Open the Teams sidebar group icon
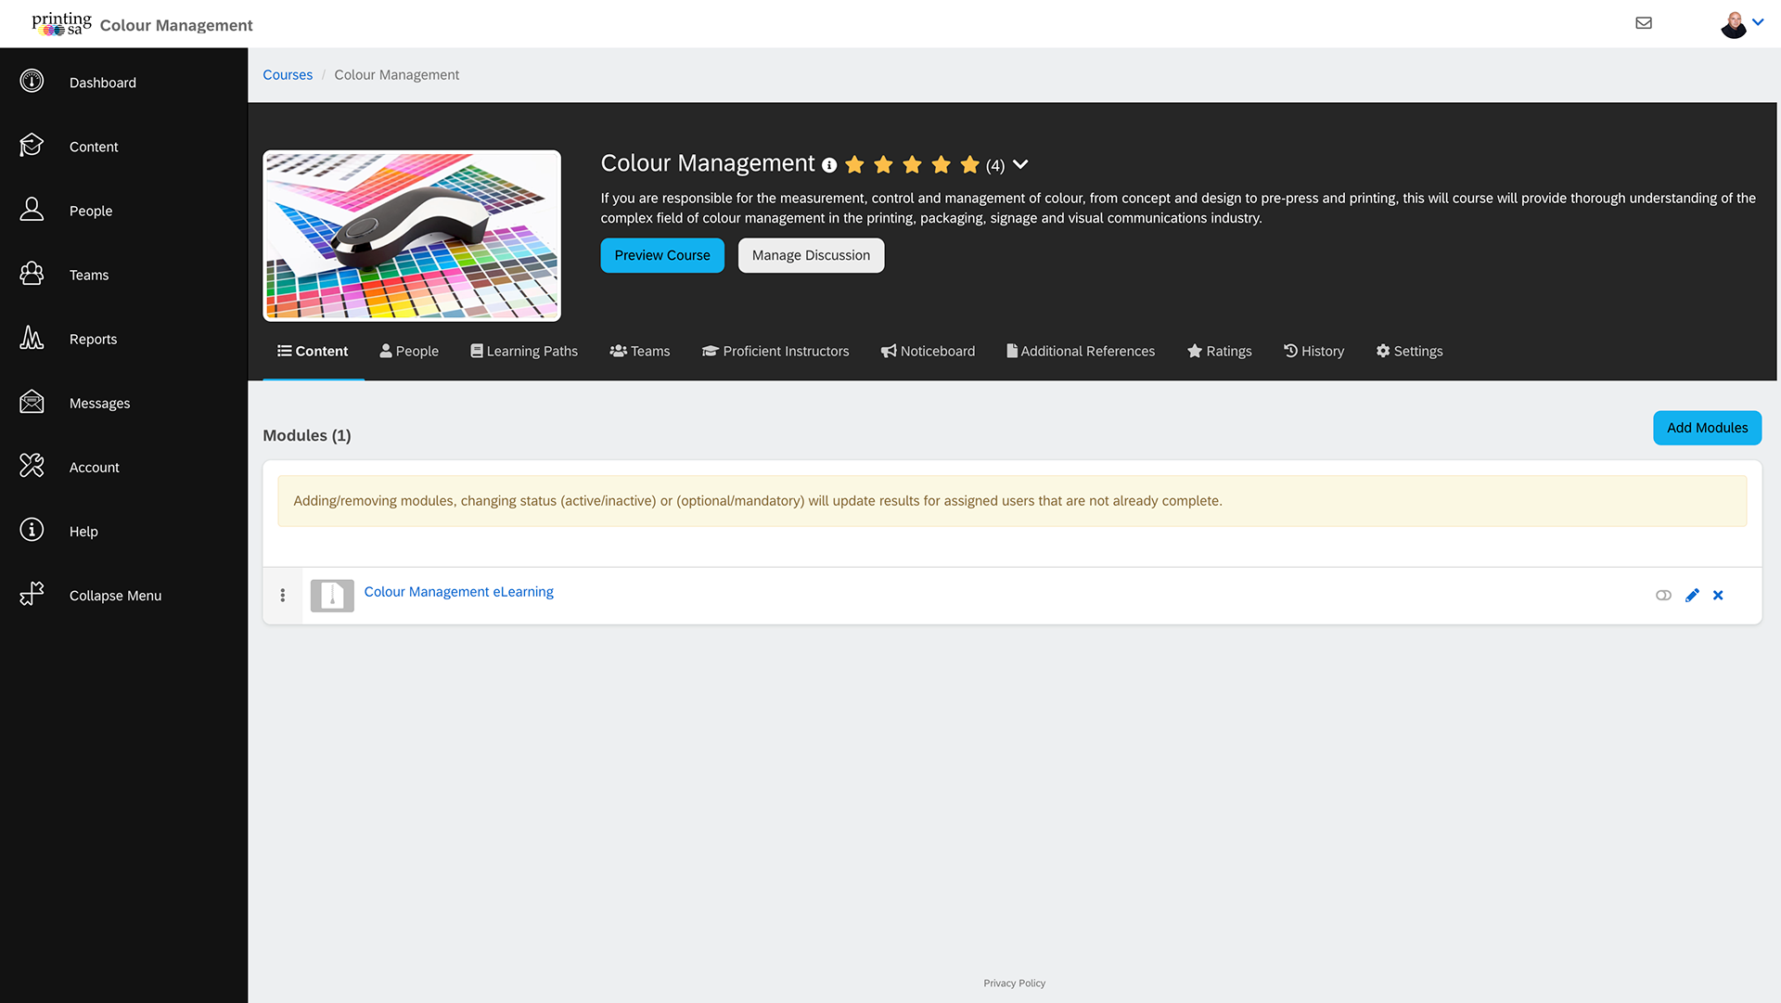Viewport: 1781px width, 1003px height. pos(32,274)
